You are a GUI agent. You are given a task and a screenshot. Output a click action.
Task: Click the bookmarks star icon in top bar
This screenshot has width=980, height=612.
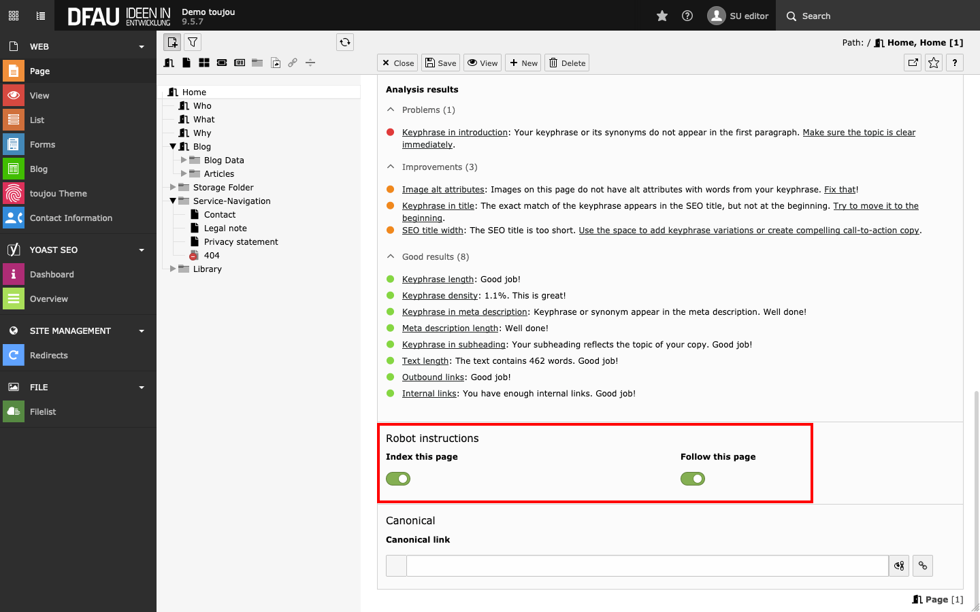point(661,16)
